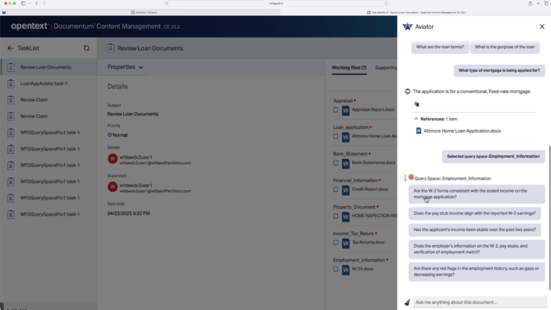Click the Review Loan Documents header task icon

(111, 48)
